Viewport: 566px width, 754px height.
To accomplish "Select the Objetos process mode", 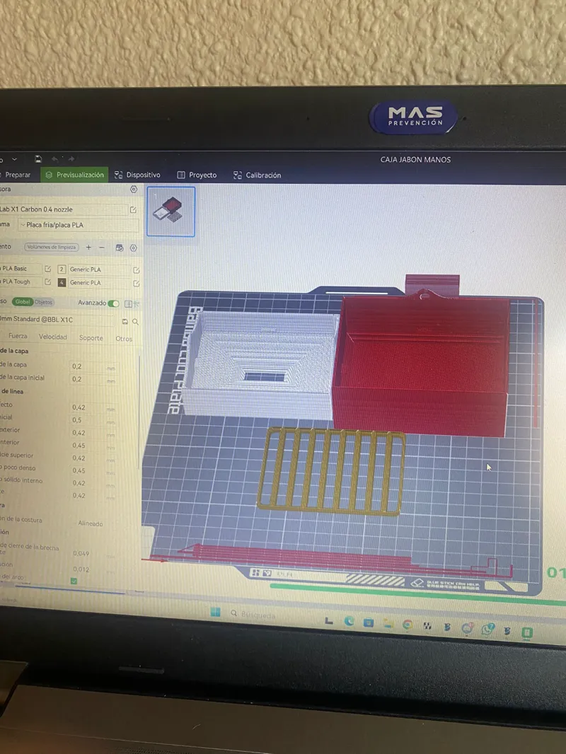I will point(43,303).
